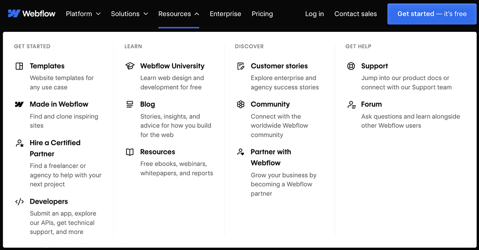The height and width of the screenshot is (250, 479).
Task: Open Hire a Certified Partner link
Action: pos(55,148)
